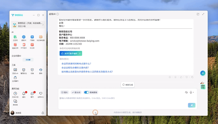
Task: Like the response with the thumbs-up icon
Action: [181, 77]
